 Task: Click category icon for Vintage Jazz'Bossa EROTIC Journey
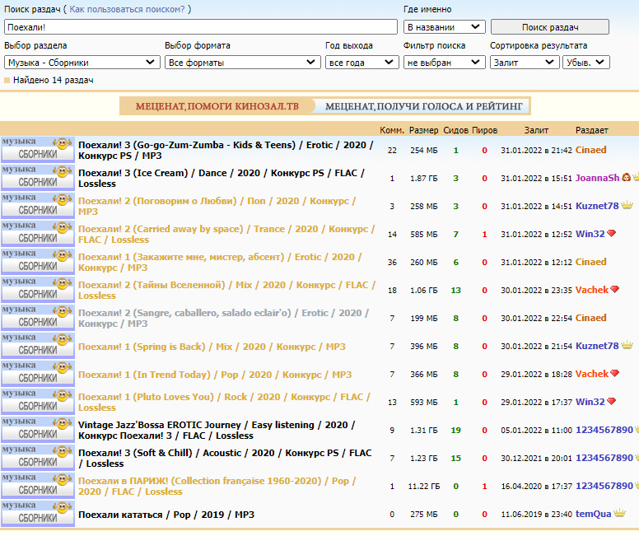point(38,430)
